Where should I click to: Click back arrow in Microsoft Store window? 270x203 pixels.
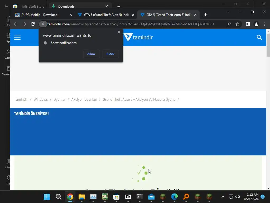(6, 6)
